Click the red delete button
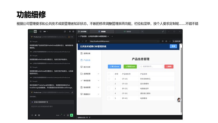Image resolution: width=218 pixels, height=123 pixels. tap(169, 67)
